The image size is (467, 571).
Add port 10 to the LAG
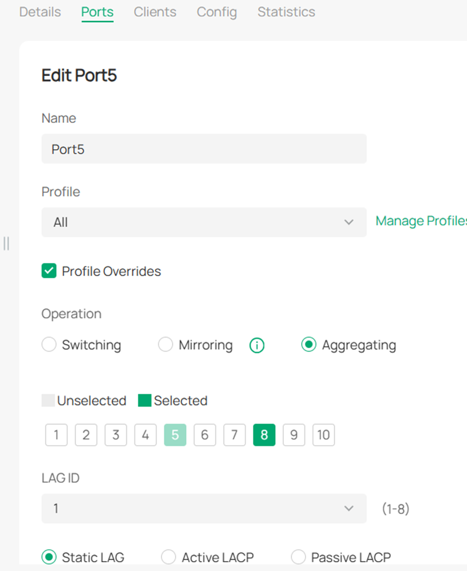(323, 435)
